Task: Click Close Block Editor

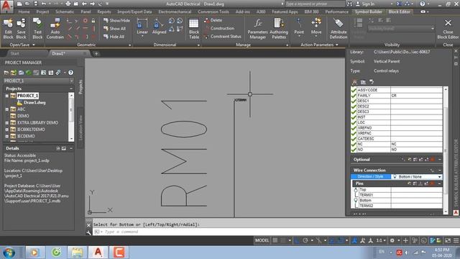Action: pyautogui.click(x=448, y=29)
